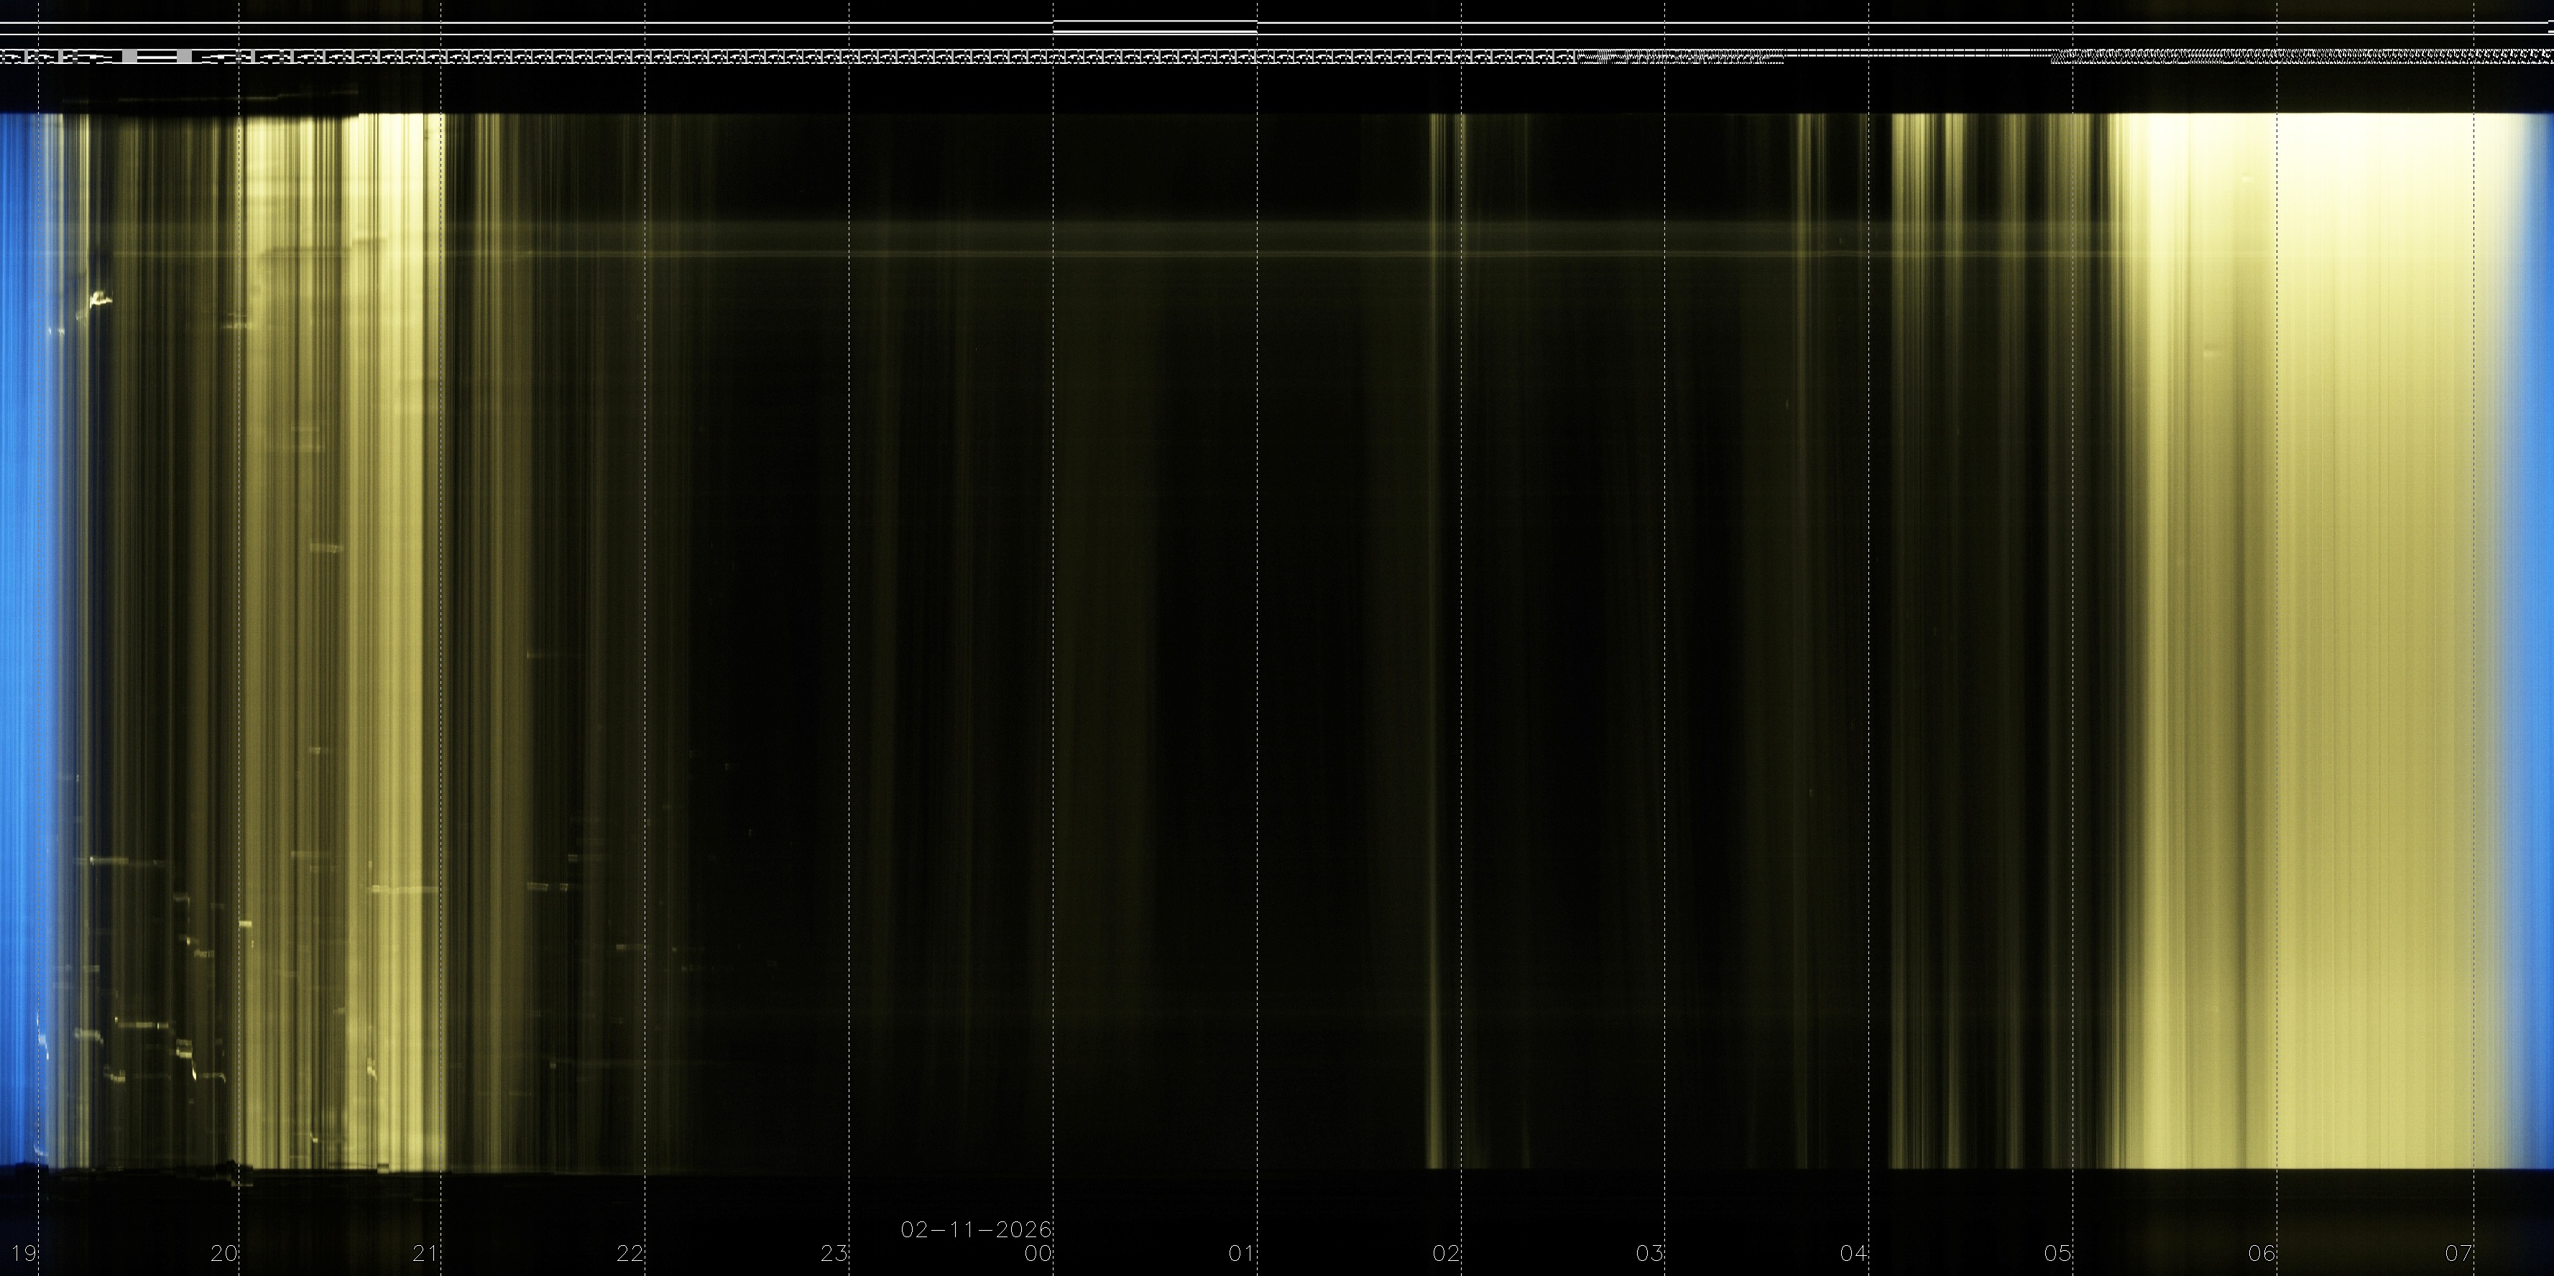2554x1276 pixels.
Task: Click the gray block in top data strip
Action: pyautogui.click(x=129, y=57)
